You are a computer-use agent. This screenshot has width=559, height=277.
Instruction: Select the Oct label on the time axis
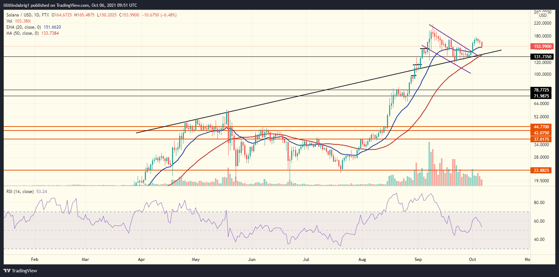tap(472, 259)
